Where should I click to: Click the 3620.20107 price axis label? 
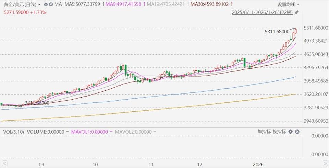pos(316,94)
